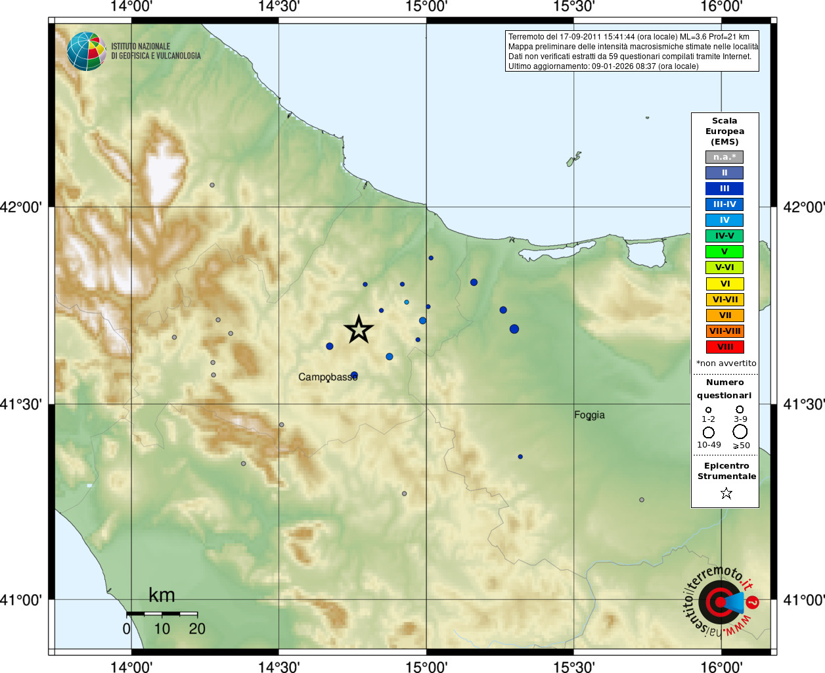Click the 42°00' label on the right axis
The width and height of the screenshot is (825, 673).
pyautogui.click(x=804, y=207)
